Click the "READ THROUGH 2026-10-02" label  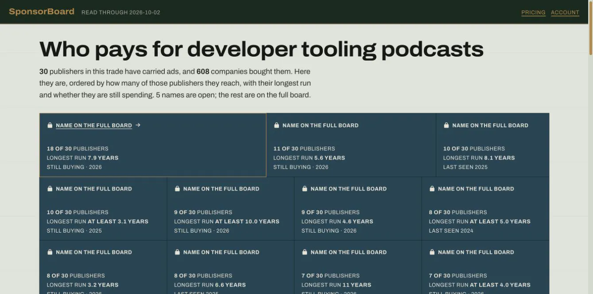tap(121, 12)
